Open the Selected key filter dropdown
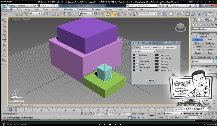217x126 pixels. coord(173,114)
